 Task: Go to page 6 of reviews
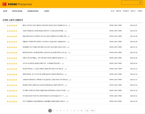click(x=68, y=111)
